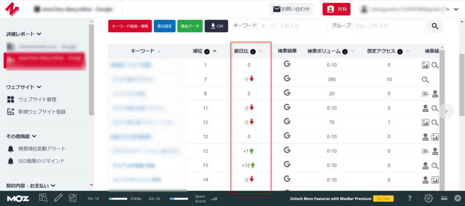Click the 70 search volume cell

click(331, 122)
